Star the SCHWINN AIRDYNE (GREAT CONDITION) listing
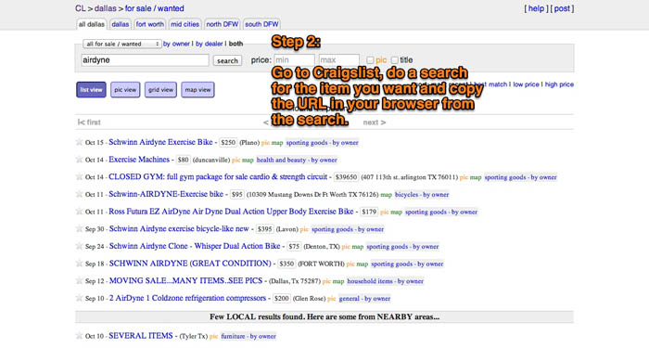The height and width of the screenshot is (348, 649). point(79,264)
